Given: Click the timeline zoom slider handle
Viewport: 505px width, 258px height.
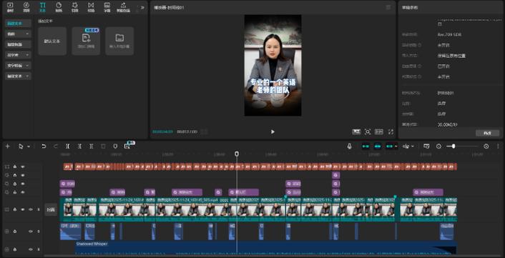Looking at the screenshot, I should tap(453, 146).
